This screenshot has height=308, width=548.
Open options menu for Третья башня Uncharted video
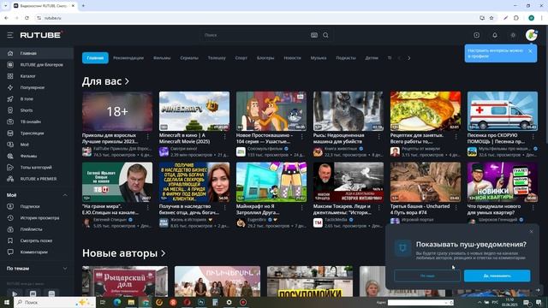456,208
